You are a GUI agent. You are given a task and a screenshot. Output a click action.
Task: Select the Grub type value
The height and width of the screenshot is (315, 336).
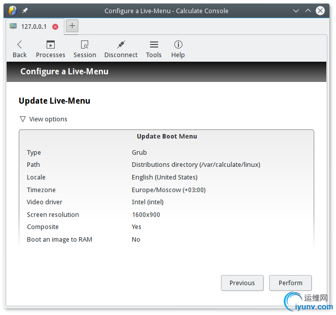139,153
